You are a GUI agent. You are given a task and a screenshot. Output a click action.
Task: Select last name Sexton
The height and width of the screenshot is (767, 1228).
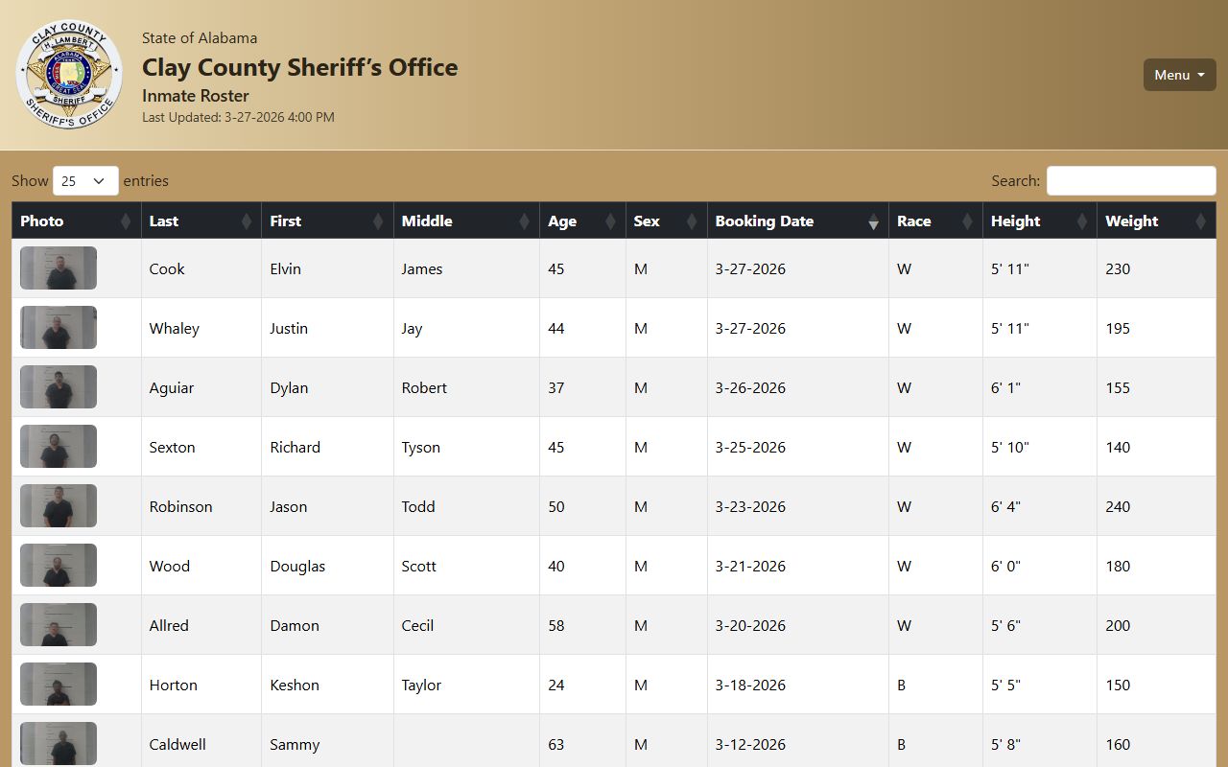173,448
